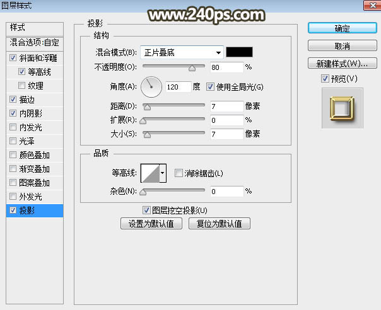Click the gold frame style preview thumbnail
This screenshot has height=310, width=381.
343,108
